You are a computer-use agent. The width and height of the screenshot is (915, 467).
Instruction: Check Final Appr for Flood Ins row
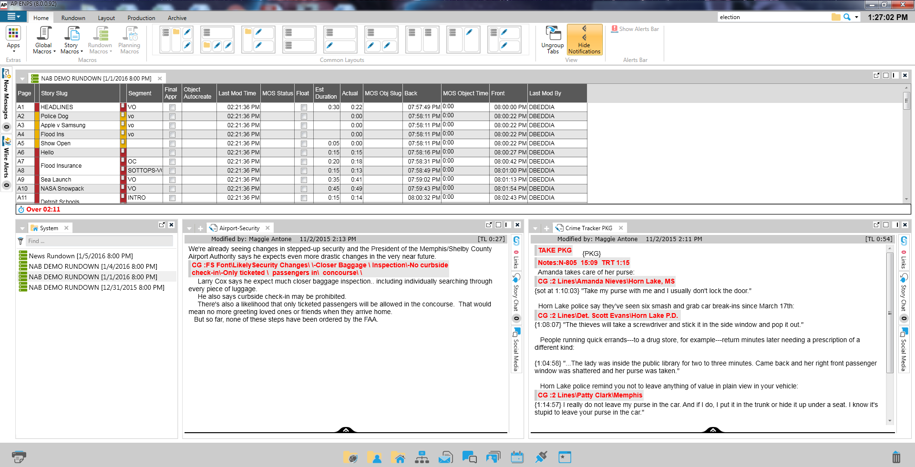click(x=172, y=135)
